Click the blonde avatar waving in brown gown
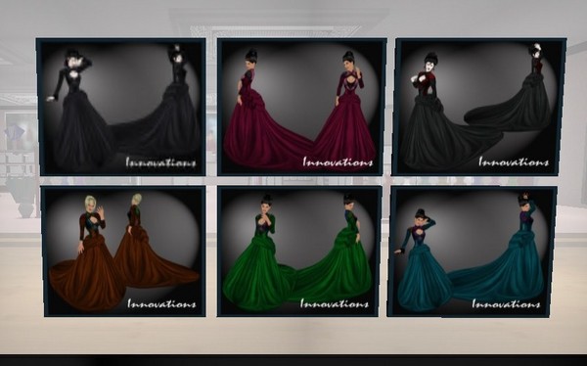This screenshot has height=366, width=587. [88, 254]
